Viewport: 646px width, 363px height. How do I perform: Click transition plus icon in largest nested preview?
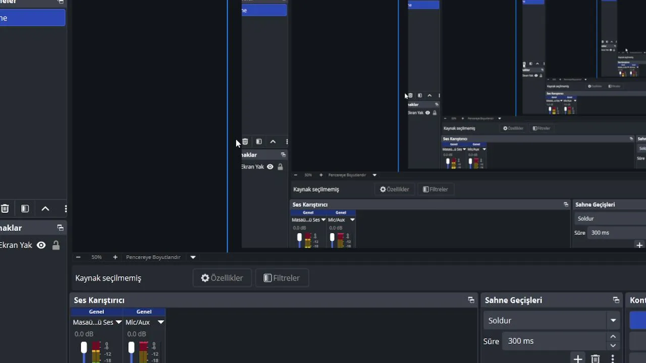[639, 245]
